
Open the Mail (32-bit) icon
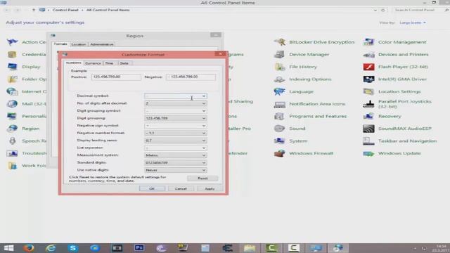[x=12, y=104]
